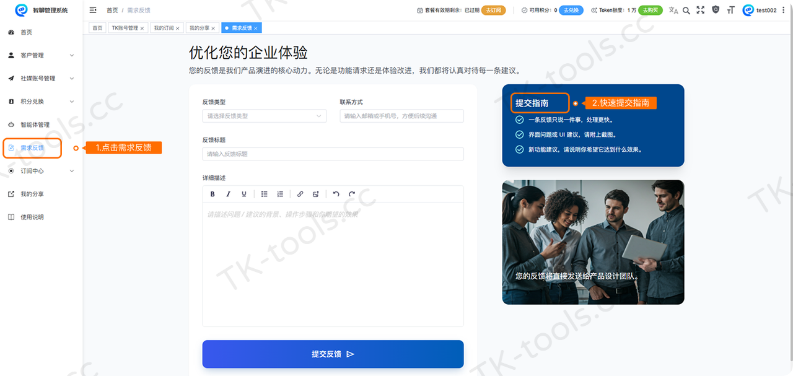
Task: Apply italic formatting in editor
Action: pos(228,194)
